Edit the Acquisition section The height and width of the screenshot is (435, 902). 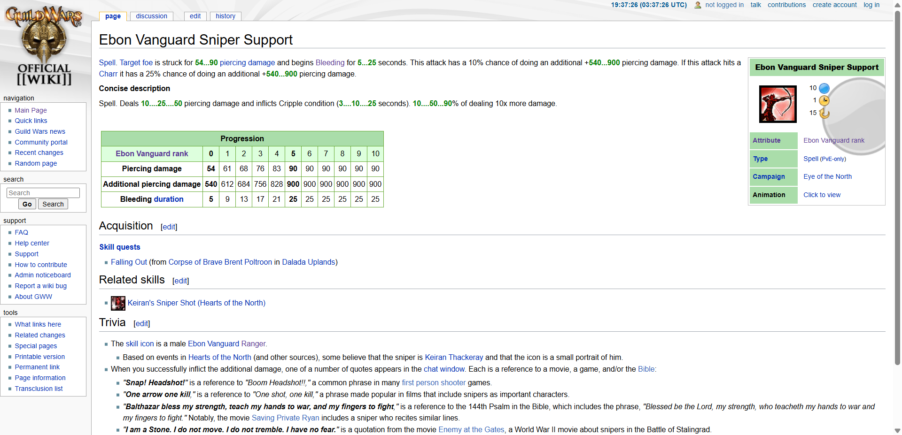tap(169, 227)
